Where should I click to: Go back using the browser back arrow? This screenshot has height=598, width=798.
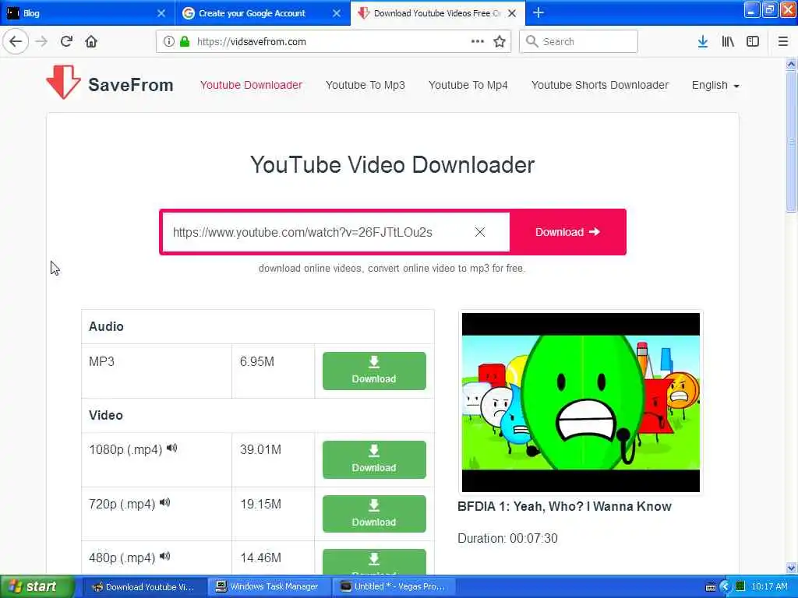click(x=16, y=42)
